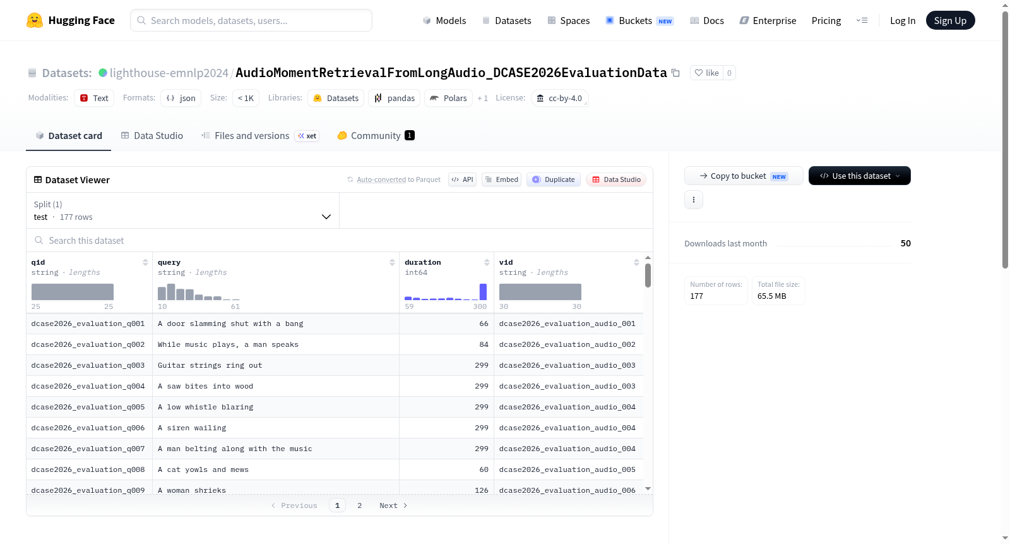Image resolution: width=1010 pixels, height=544 pixels.
Task: Select the Text modality tag
Action: [94, 98]
